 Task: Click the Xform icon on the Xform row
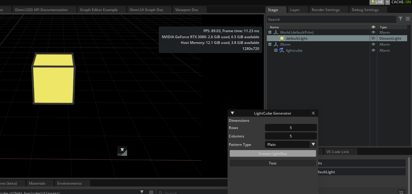[276, 44]
